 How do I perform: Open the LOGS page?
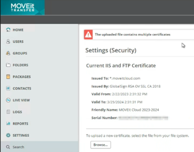pyautogui.click(x=17, y=112)
